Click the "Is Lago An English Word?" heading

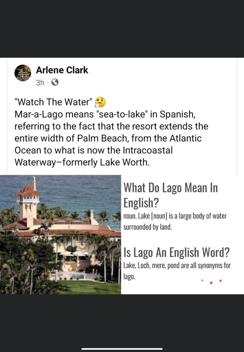177,252
